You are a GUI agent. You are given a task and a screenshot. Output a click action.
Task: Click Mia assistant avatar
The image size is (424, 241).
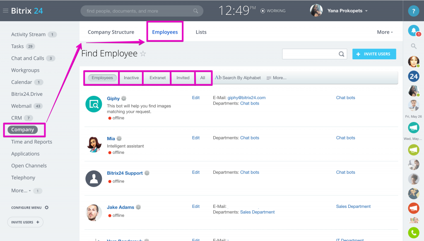pyautogui.click(x=94, y=144)
